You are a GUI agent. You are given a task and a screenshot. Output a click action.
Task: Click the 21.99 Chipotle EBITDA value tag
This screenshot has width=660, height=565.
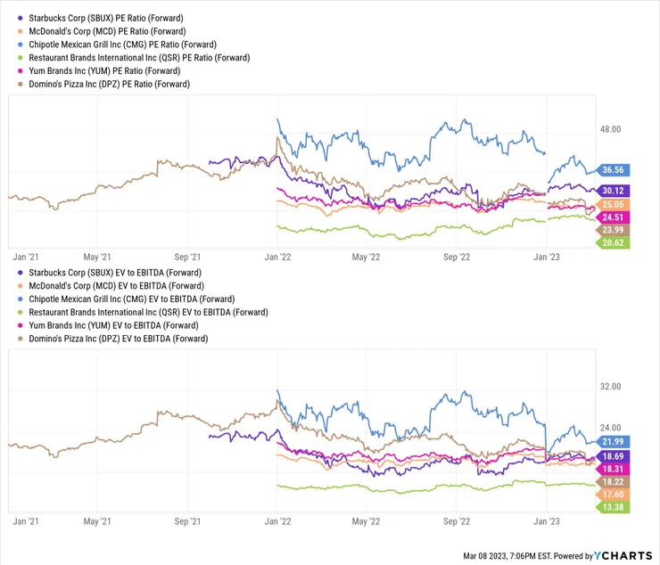[615, 442]
